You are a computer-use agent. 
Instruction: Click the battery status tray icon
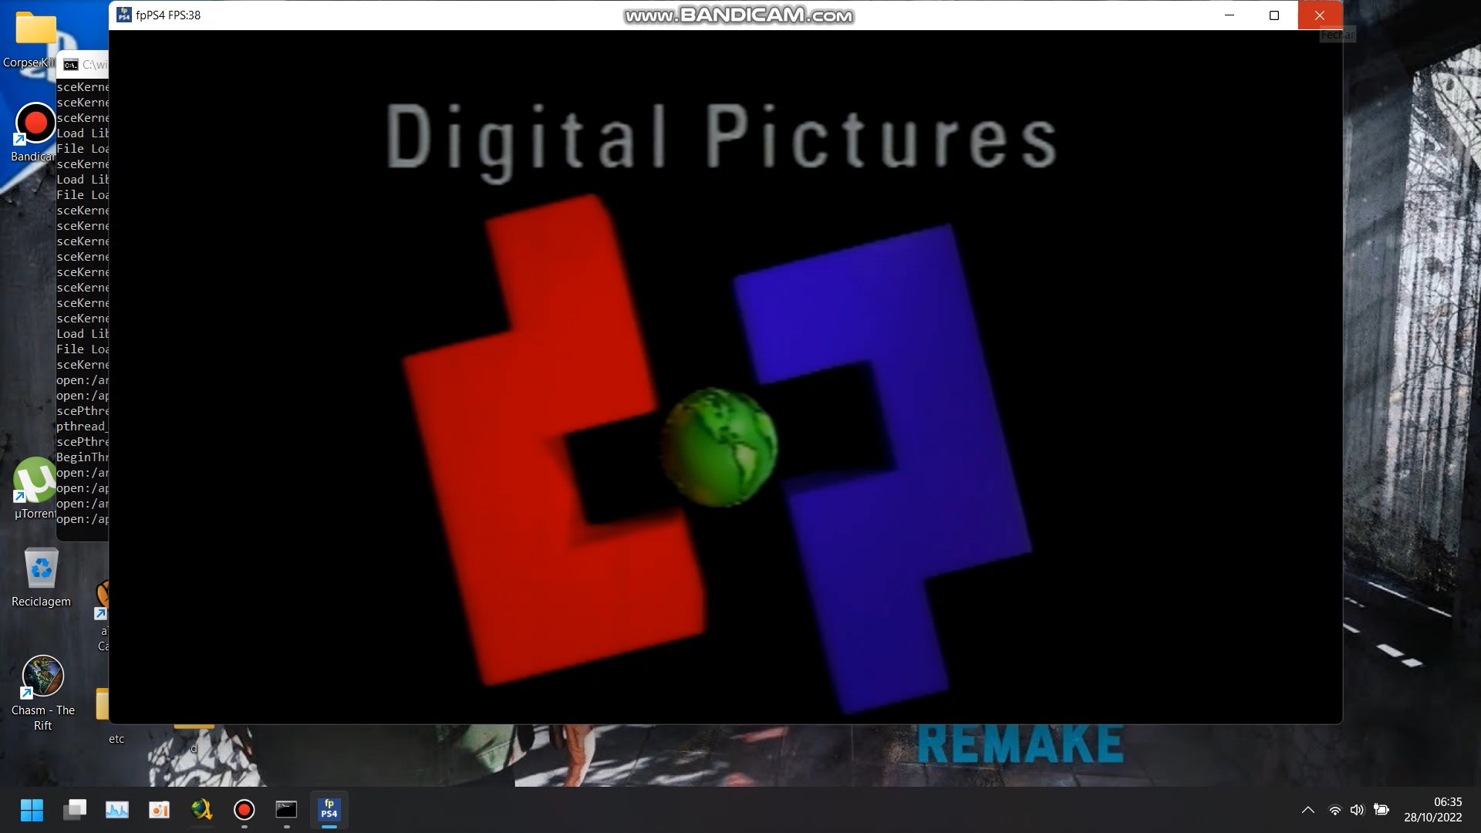click(x=1381, y=810)
